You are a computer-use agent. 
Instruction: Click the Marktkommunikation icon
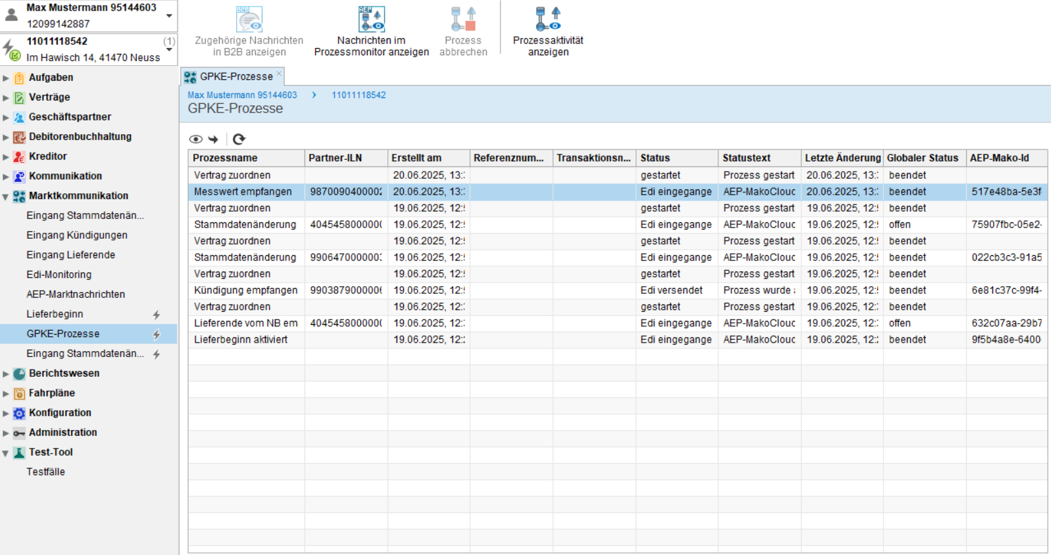pos(19,196)
